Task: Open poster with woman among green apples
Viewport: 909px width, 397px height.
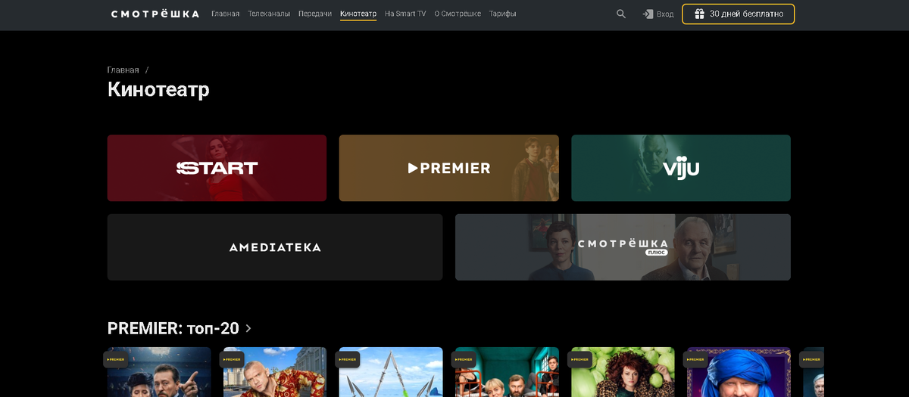Action: 623,372
